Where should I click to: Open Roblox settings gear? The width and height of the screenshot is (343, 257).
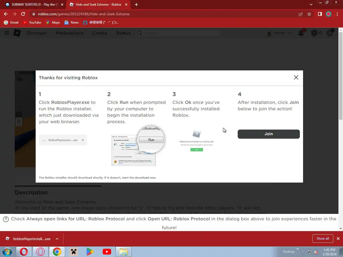pos(330,33)
